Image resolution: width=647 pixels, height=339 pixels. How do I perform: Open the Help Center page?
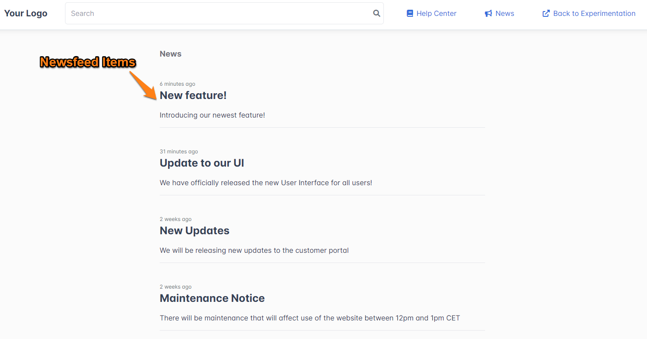pyautogui.click(x=437, y=13)
